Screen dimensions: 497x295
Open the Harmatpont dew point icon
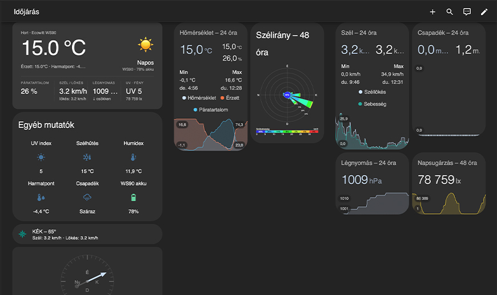(x=41, y=198)
